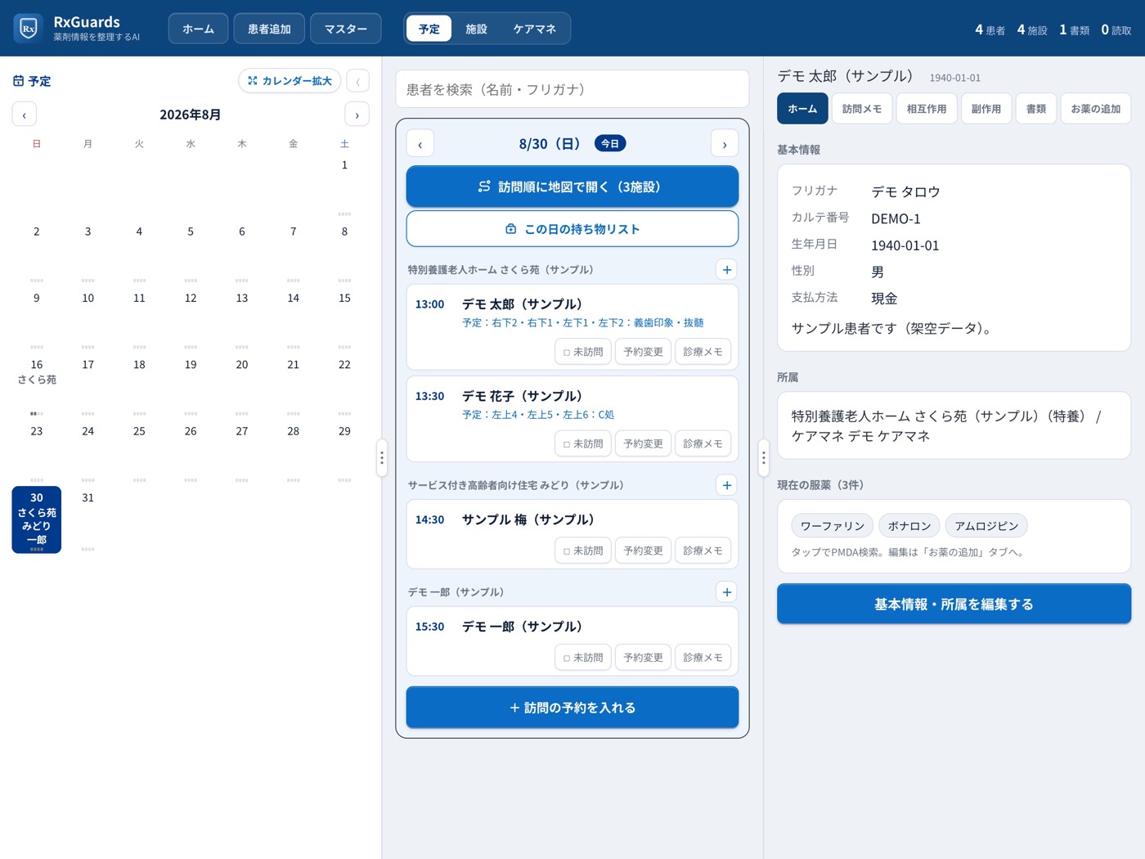Select August 16 さくら苑 calendar day
This screenshot has width=1145, height=859.
point(37,386)
